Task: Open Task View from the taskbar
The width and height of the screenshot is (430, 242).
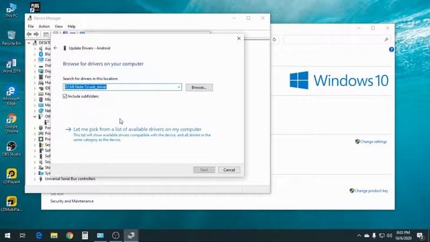Action: point(22,235)
